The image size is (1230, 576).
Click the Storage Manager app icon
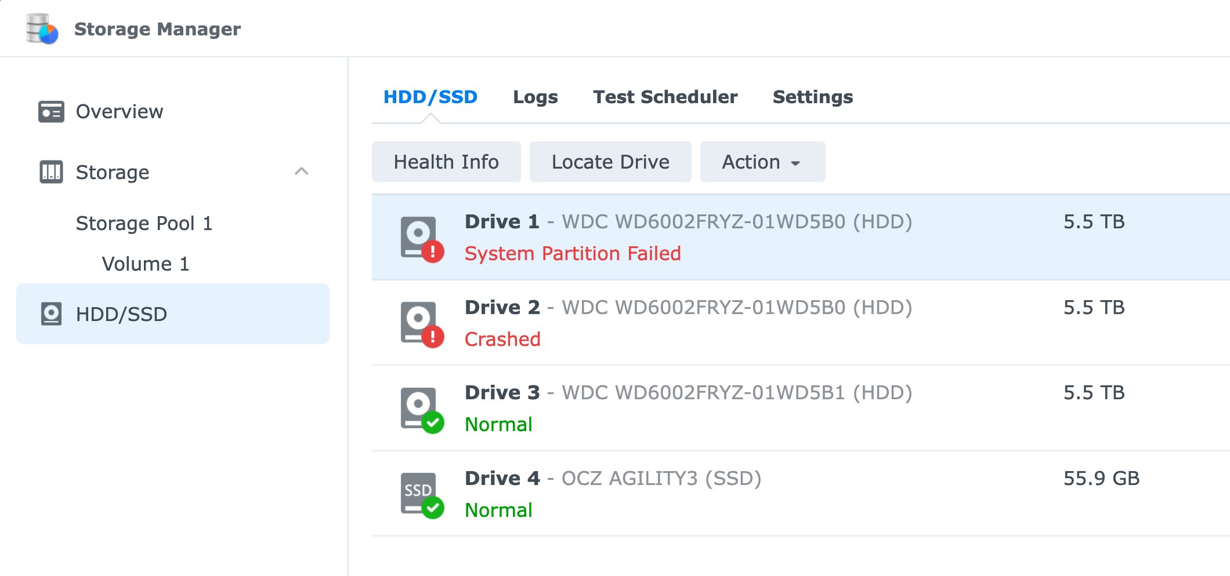39,28
